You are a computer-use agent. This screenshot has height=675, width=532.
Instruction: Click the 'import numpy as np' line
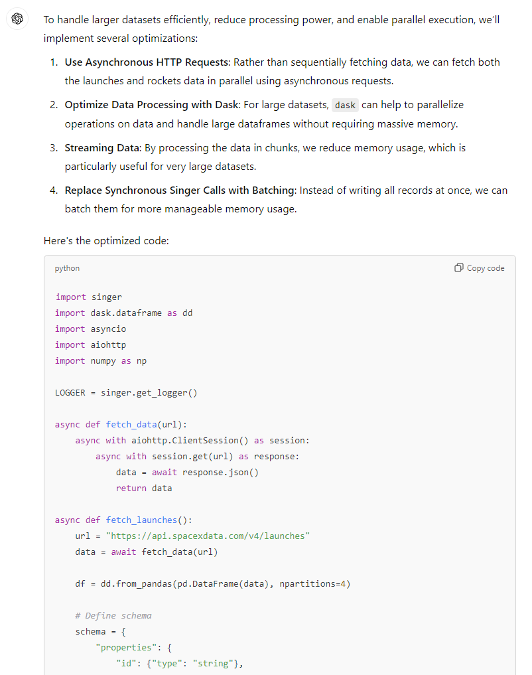point(101,361)
